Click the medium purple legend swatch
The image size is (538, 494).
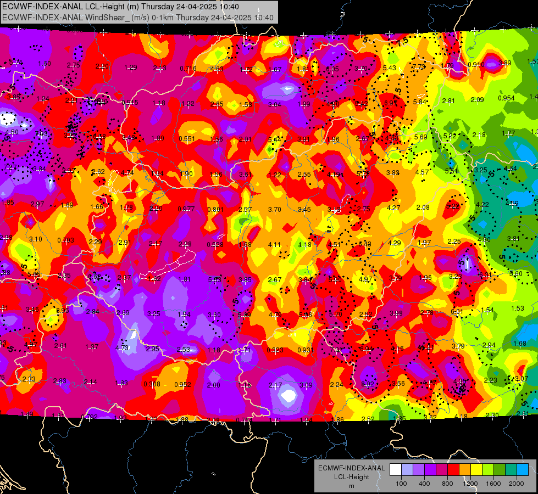click(419, 470)
